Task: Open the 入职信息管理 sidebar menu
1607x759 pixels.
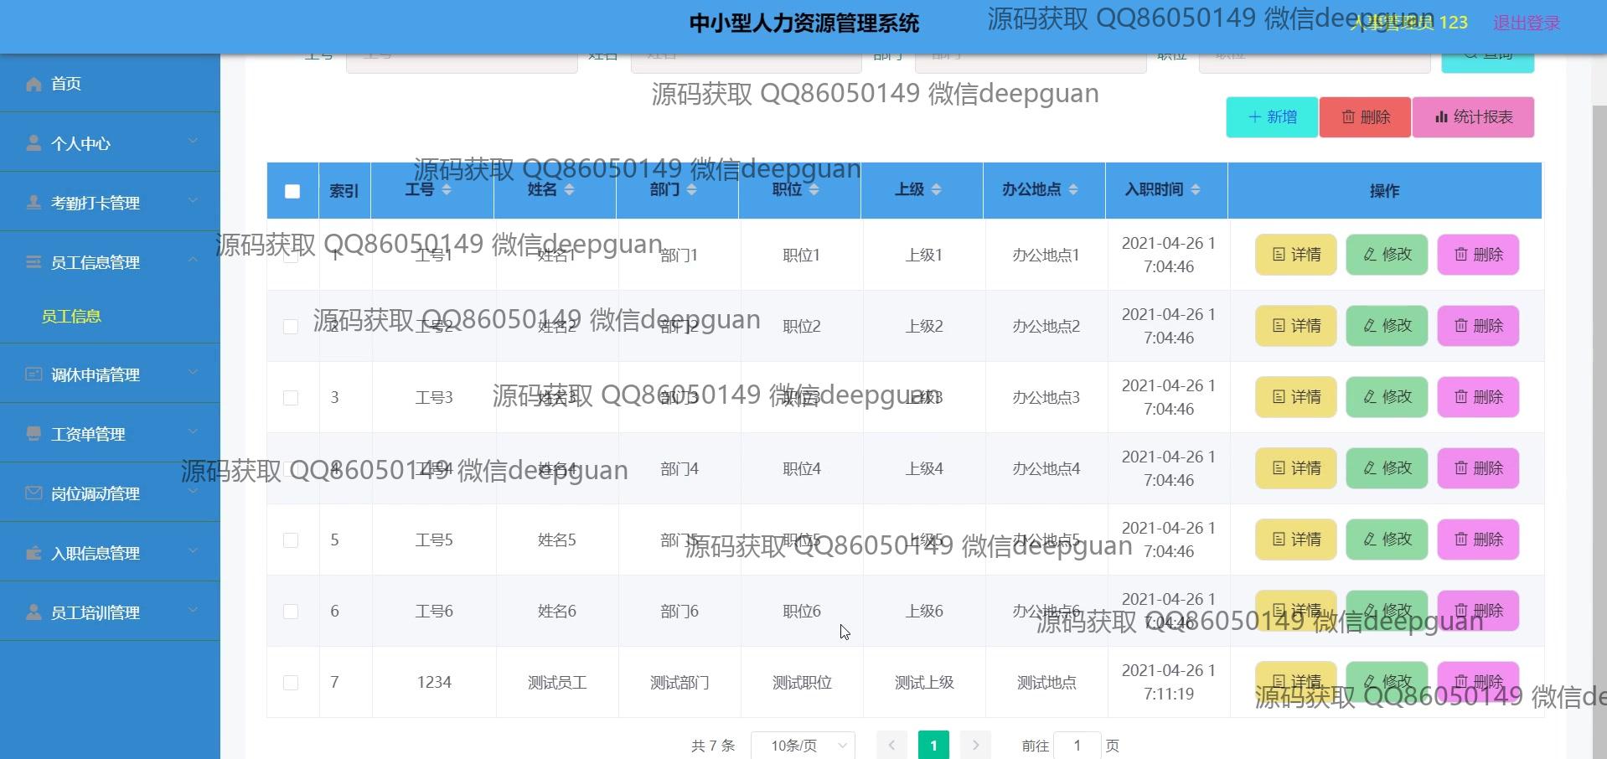Action: click(x=96, y=553)
